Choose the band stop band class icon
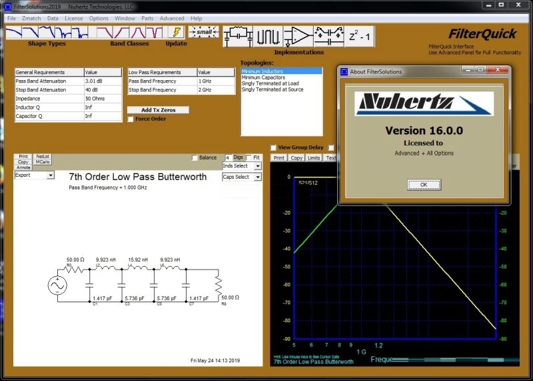 click(155, 32)
